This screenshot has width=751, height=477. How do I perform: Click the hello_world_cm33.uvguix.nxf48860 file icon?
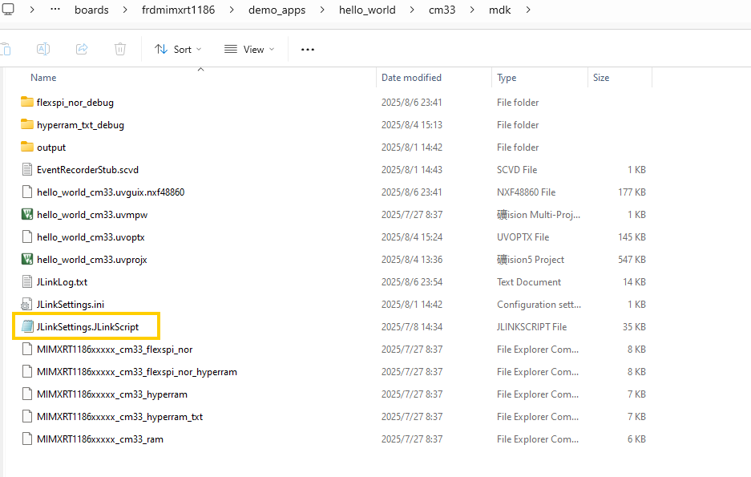27,192
